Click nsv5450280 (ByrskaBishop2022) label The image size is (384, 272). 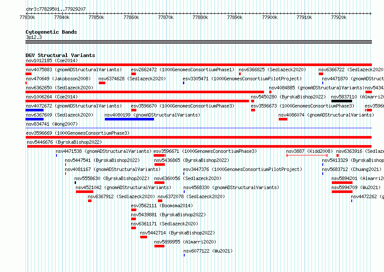click(x=288, y=97)
